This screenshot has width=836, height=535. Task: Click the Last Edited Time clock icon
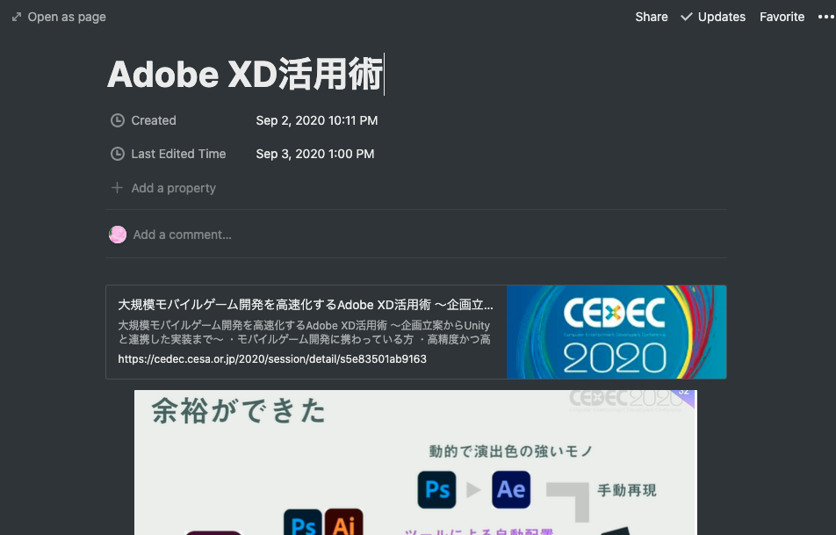click(118, 154)
